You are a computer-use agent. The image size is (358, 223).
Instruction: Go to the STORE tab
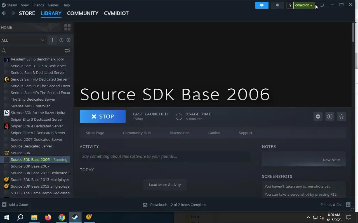pyautogui.click(x=27, y=13)
